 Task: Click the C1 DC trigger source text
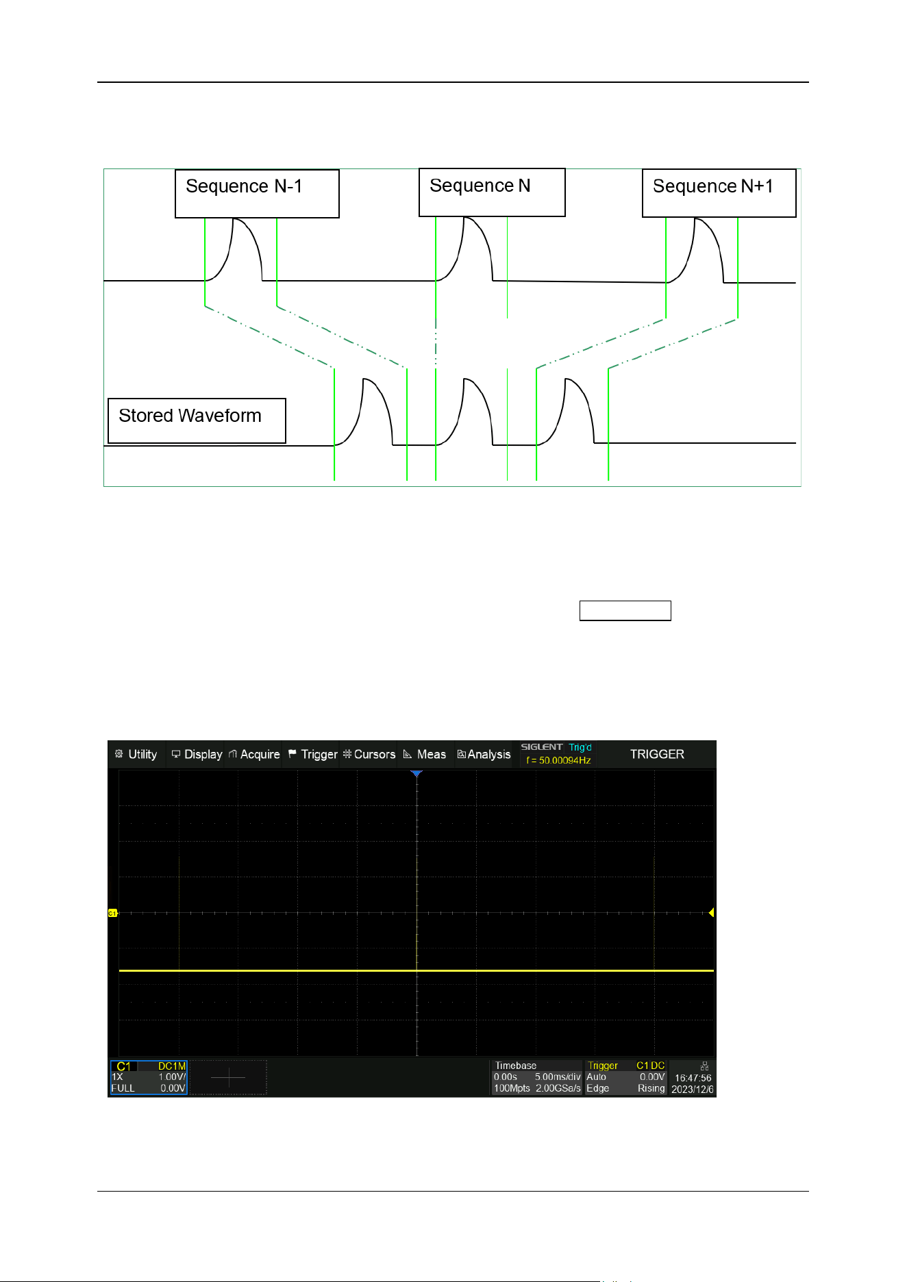651,1066
